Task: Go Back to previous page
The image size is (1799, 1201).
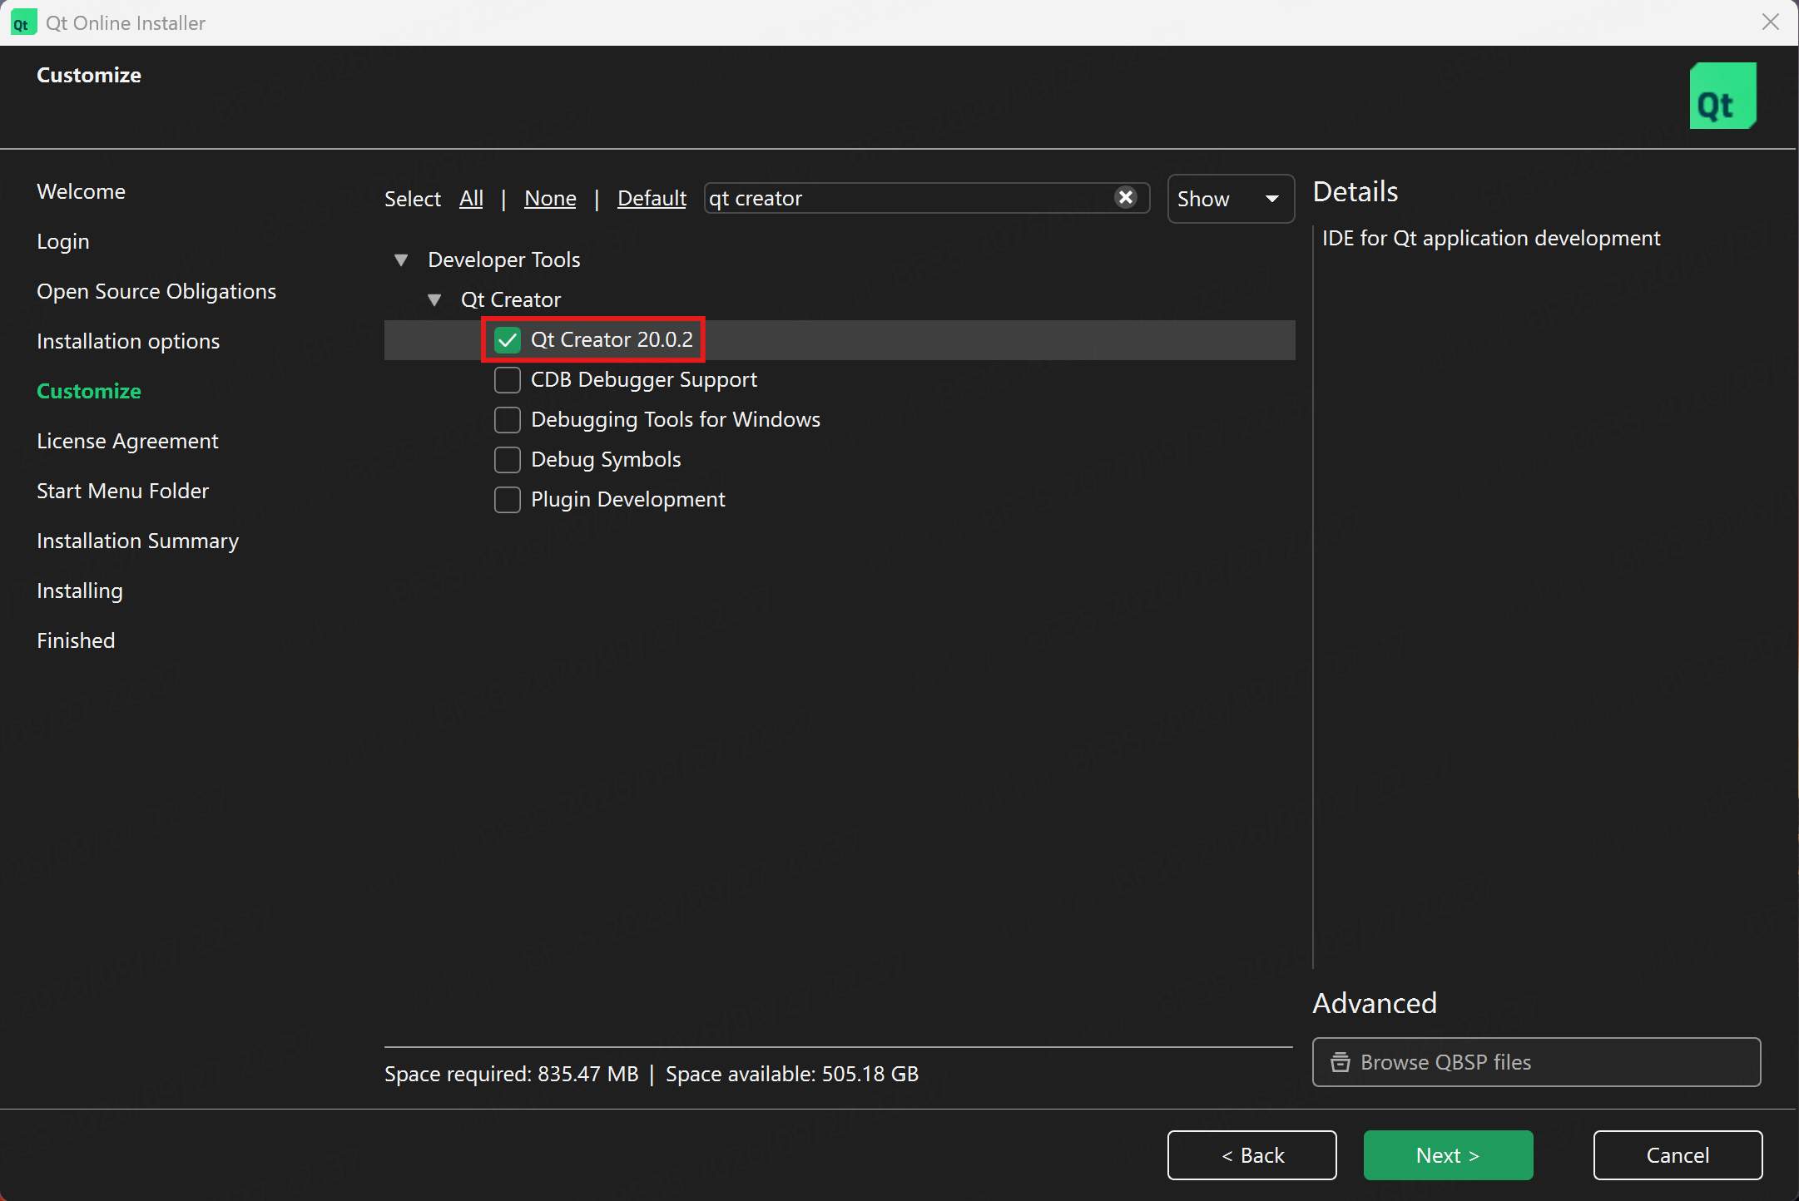Action: tap(1251, 1155)
